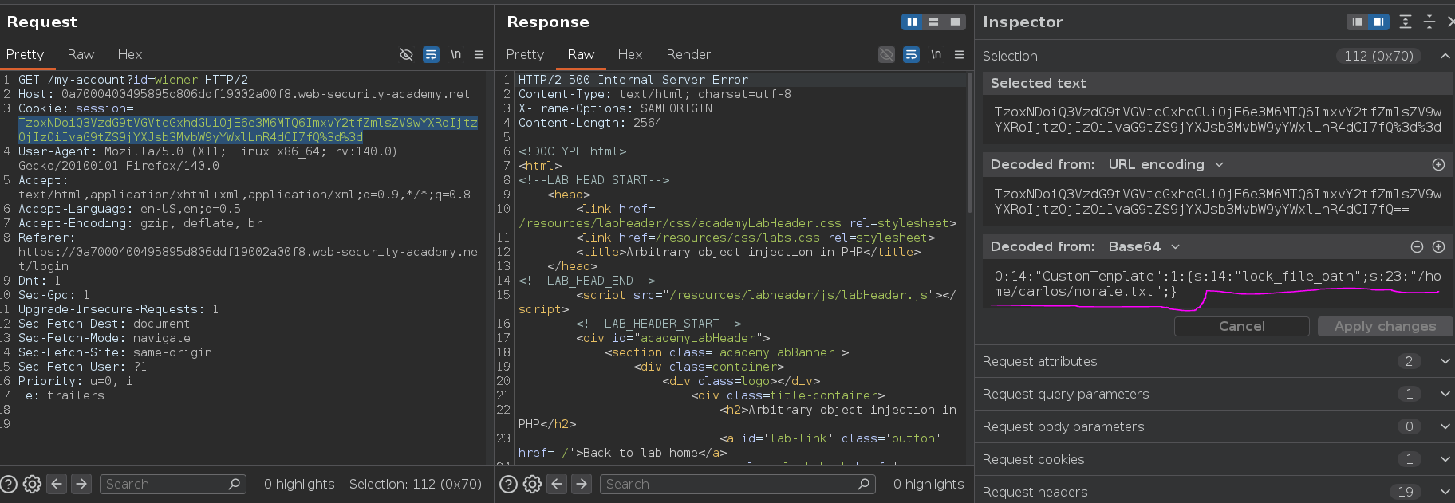The image size is (1455, 503).
Task: Click the 'X-Frame-Options: SAMEORIGIN' response header
Action: pyautogui.click(x=615, y=108)
